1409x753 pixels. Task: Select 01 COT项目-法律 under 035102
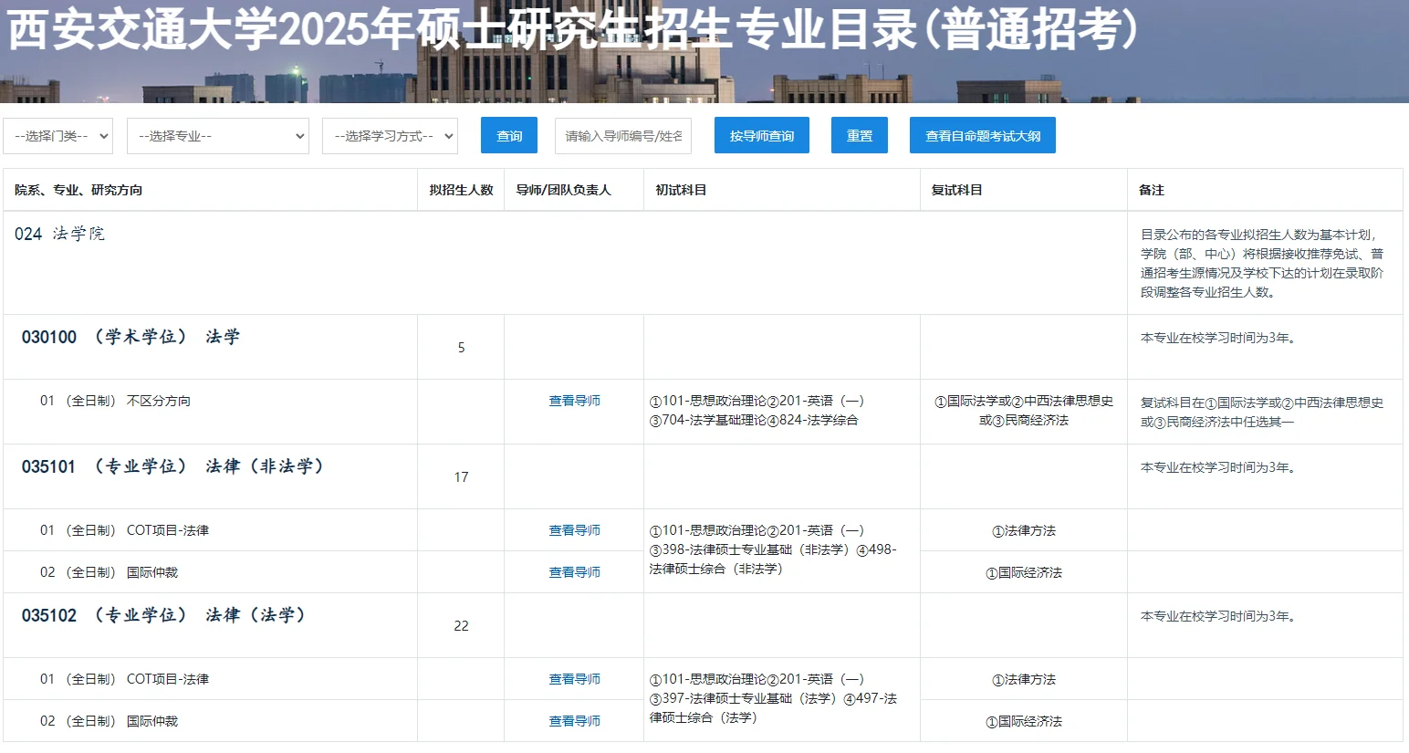tap(124, 679)
